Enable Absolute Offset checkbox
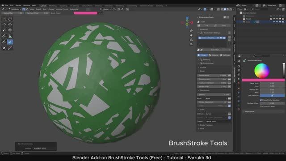The height and width of the screenshot is (161, 286). [261, 106]
